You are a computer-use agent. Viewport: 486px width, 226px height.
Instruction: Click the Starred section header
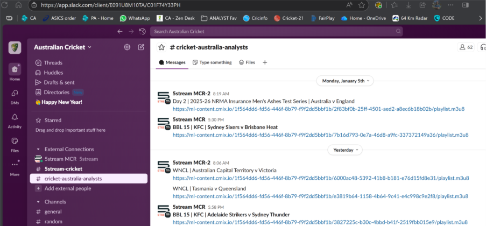pos(48,121)
